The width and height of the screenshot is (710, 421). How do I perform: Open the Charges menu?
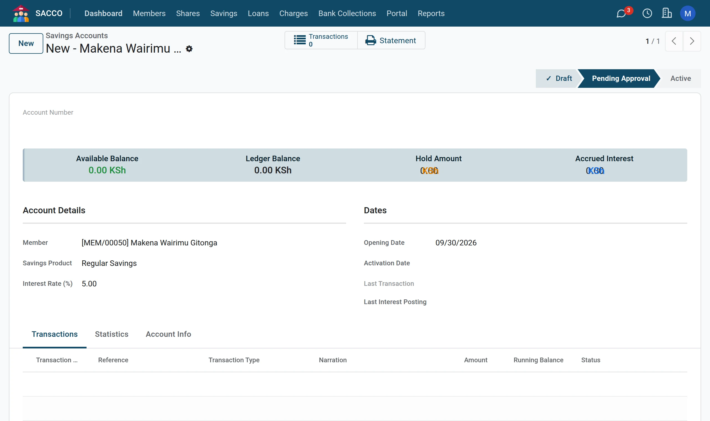point(293,13)
